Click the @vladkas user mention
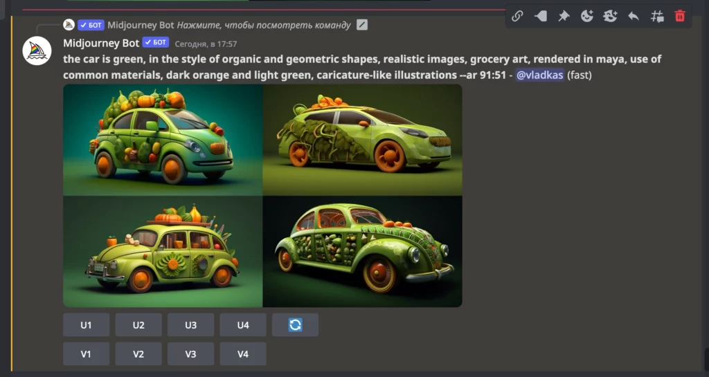The image size is (709, 377). pos(539,75)
